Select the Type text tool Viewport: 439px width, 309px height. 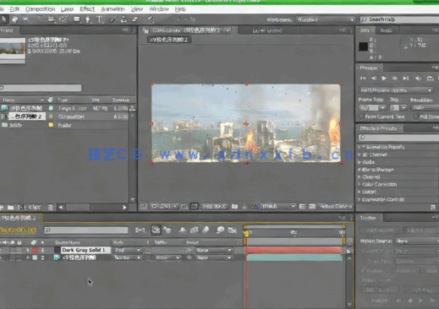[x=99, y=19]
